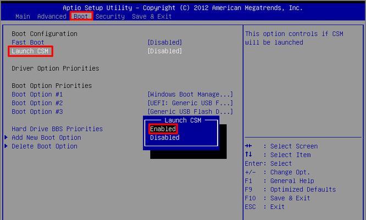Viewport: 366px width, 220px height.
Task: Go to the Security tab
Action: 110,16
